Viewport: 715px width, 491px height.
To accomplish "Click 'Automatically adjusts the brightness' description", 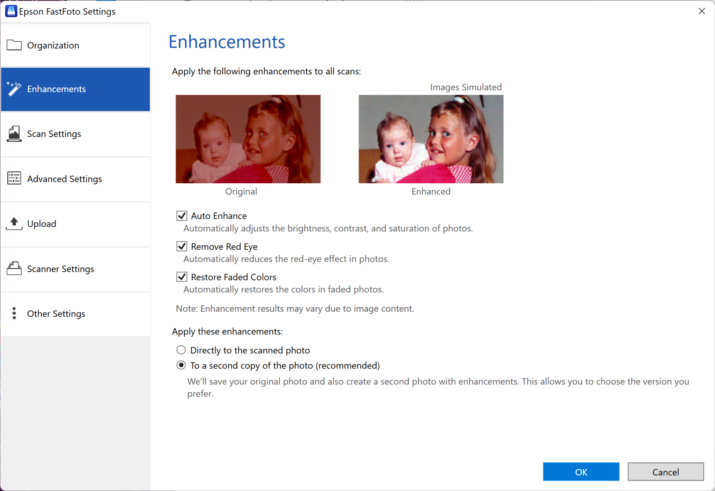I will [328, 228].
